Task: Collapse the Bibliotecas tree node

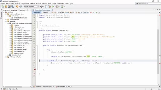Action: click(x=6, y=21)
